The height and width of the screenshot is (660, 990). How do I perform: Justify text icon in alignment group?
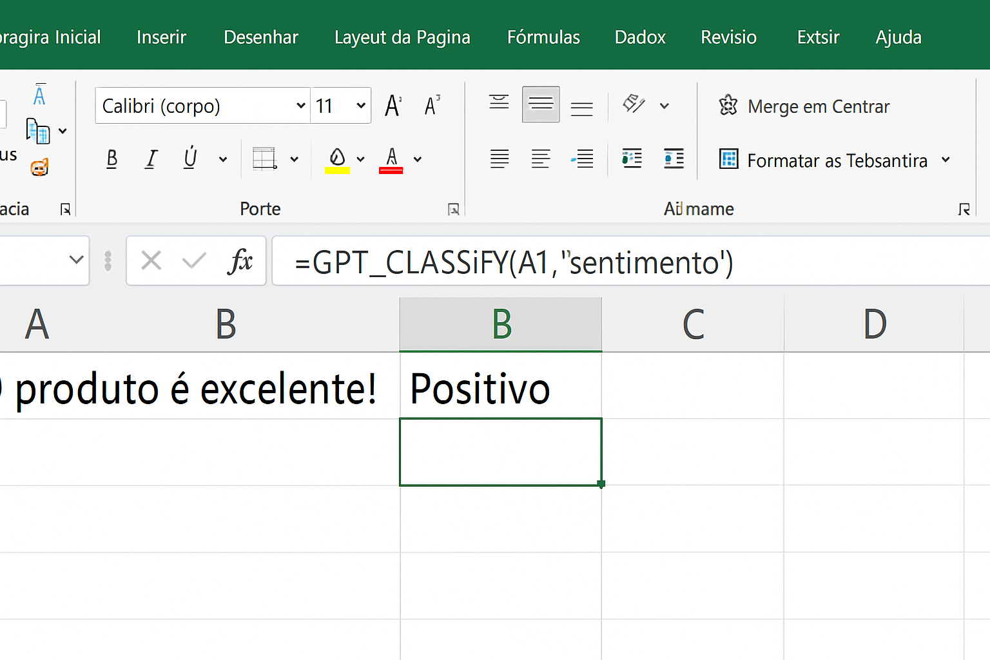coord(500,159)
